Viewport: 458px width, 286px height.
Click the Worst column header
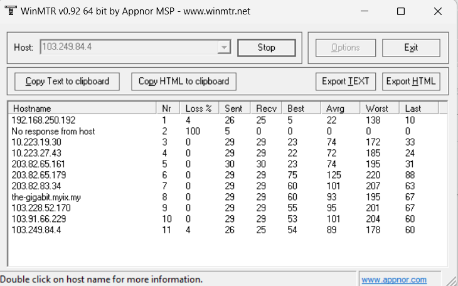click(x=379, y=109)
